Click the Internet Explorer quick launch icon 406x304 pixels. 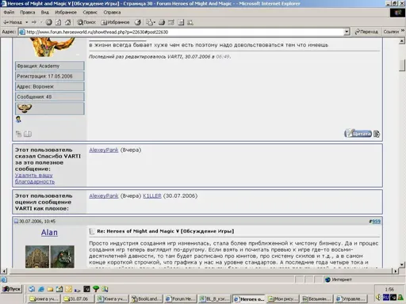point(41,289)
